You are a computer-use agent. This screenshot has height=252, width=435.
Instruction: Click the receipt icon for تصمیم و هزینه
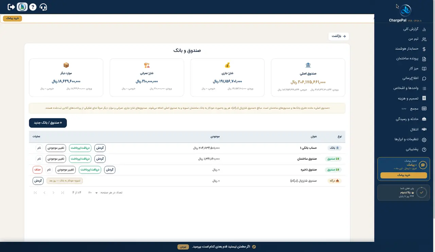[424, 98]
